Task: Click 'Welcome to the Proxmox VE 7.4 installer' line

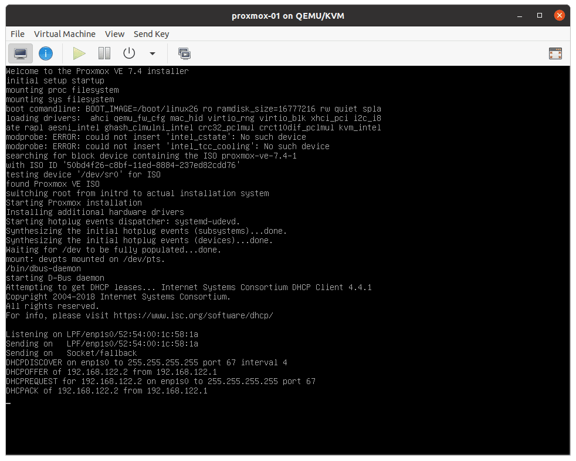Action: pos(97,71)
